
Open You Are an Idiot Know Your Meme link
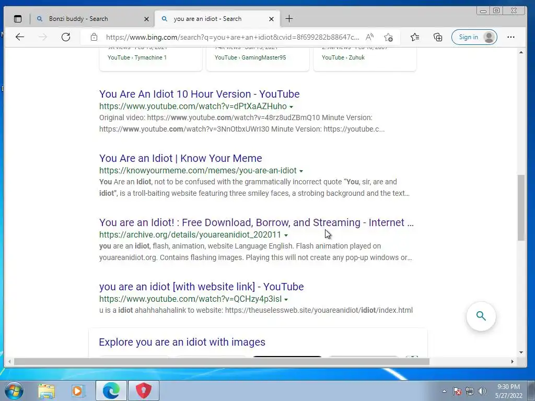tap(180, 158)
